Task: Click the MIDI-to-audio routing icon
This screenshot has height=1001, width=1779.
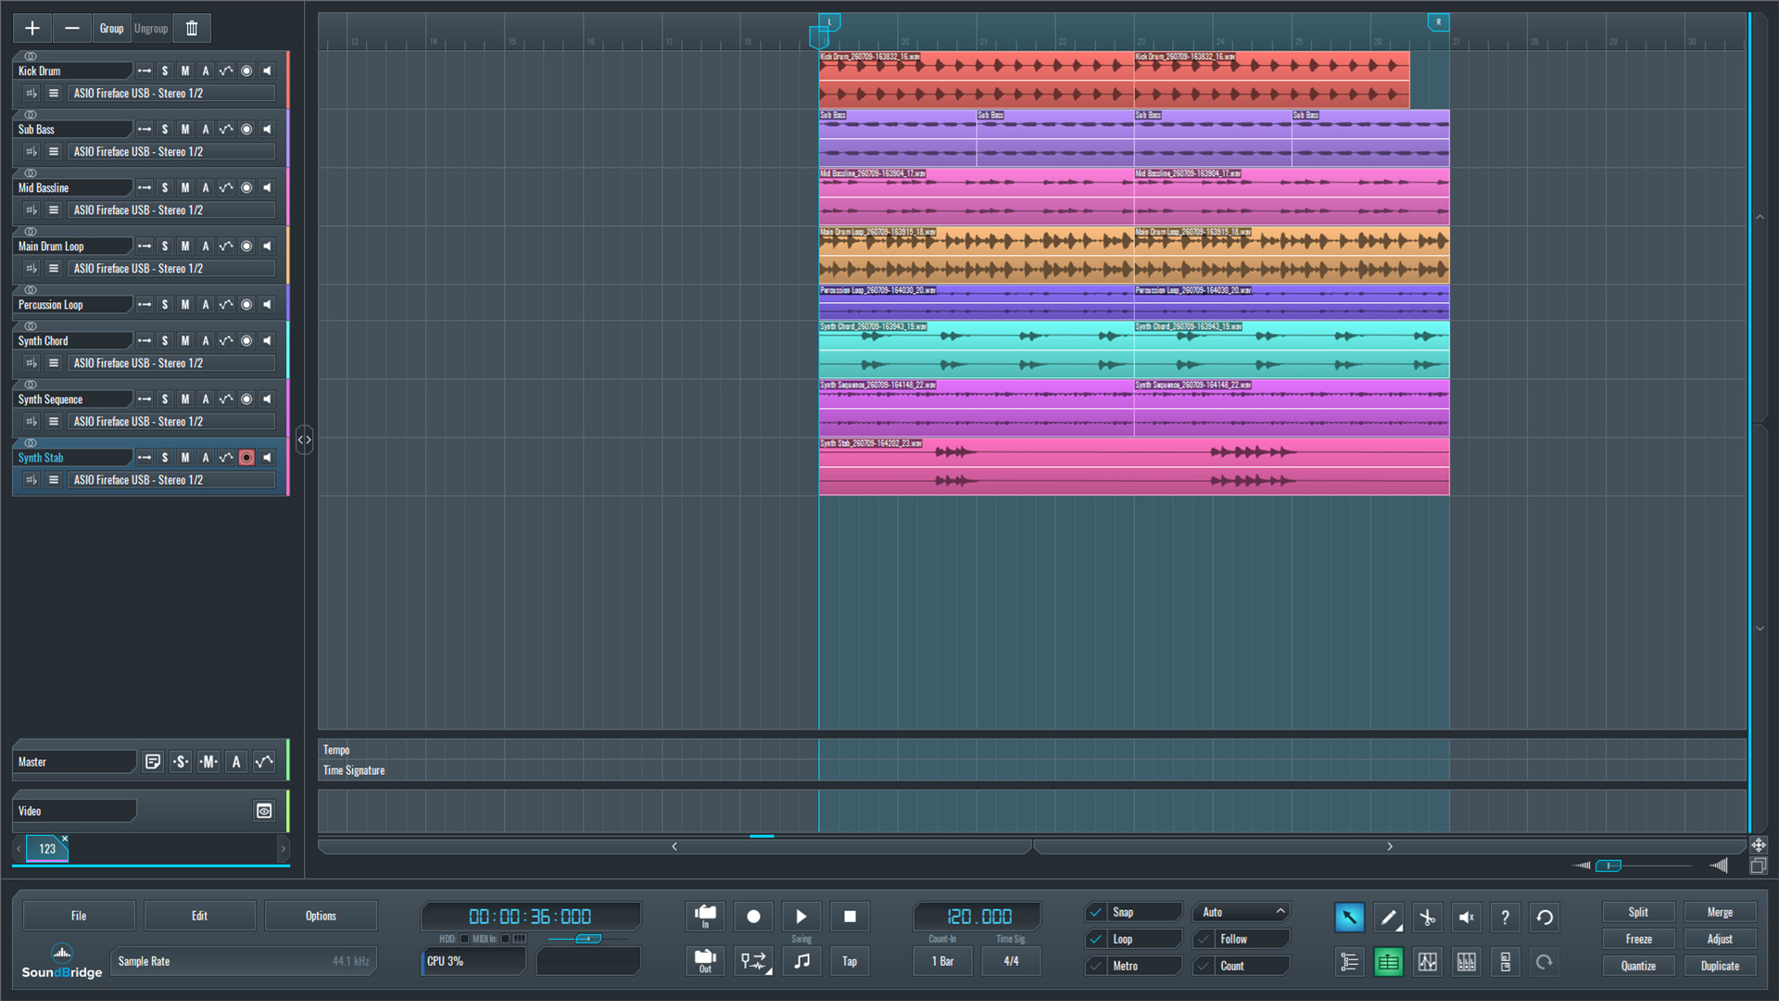Action: pos(753,961)
